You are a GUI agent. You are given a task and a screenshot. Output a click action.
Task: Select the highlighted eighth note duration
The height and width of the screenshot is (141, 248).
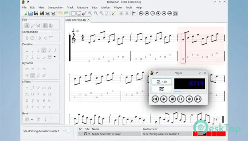(x=44, y=50)
